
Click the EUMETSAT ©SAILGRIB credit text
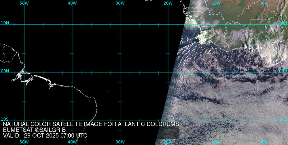tap(35, 130)
